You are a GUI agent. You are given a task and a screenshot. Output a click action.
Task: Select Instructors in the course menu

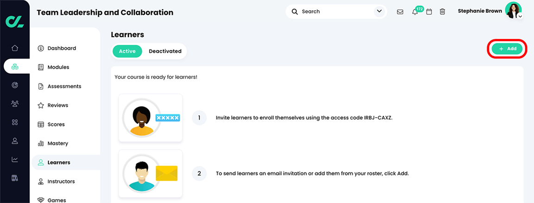coord(61,181)
